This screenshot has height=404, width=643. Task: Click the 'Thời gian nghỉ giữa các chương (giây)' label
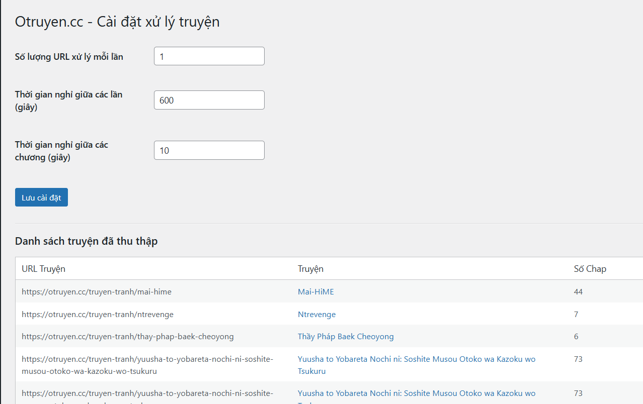click(x=62, y=151)
